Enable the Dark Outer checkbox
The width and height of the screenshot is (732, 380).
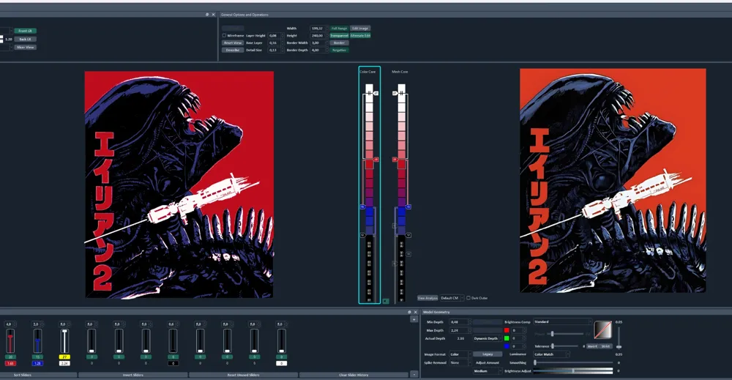(468, 298)
